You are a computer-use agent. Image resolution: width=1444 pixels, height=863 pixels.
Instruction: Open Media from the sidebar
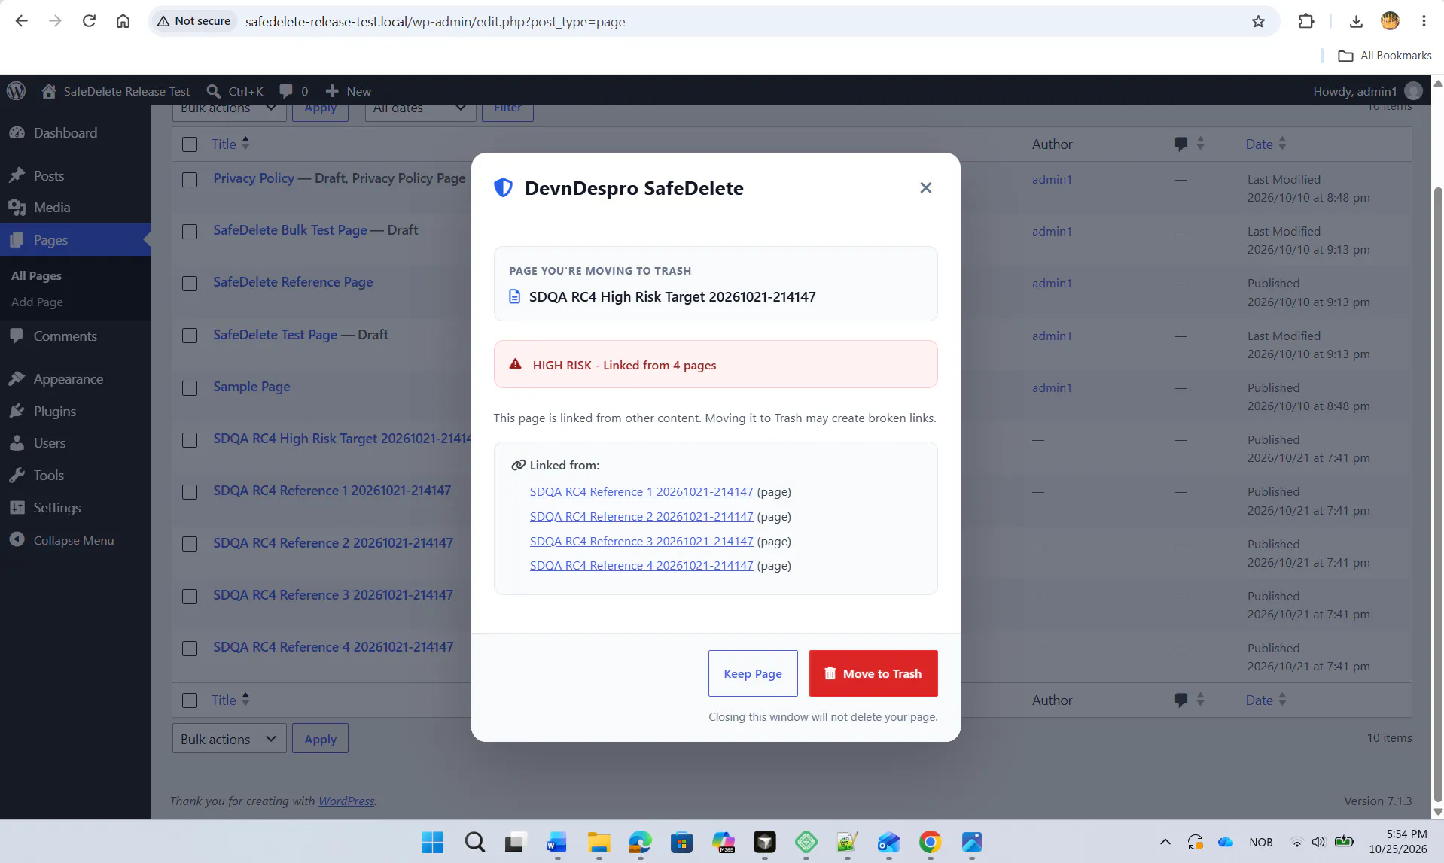pos(51,208)
